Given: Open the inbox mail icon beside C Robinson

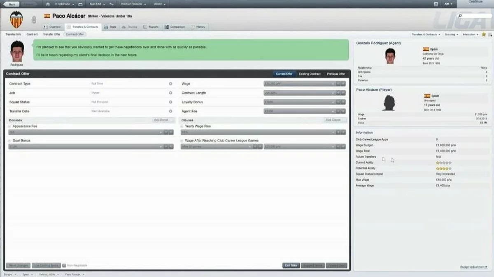Looking at the screenshot, I should click(x=80, y=4).
